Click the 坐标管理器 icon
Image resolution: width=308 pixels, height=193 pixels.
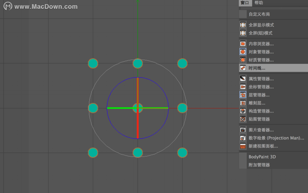(243, 87)
